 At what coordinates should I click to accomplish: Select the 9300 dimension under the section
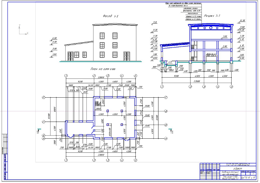point(176,76)
